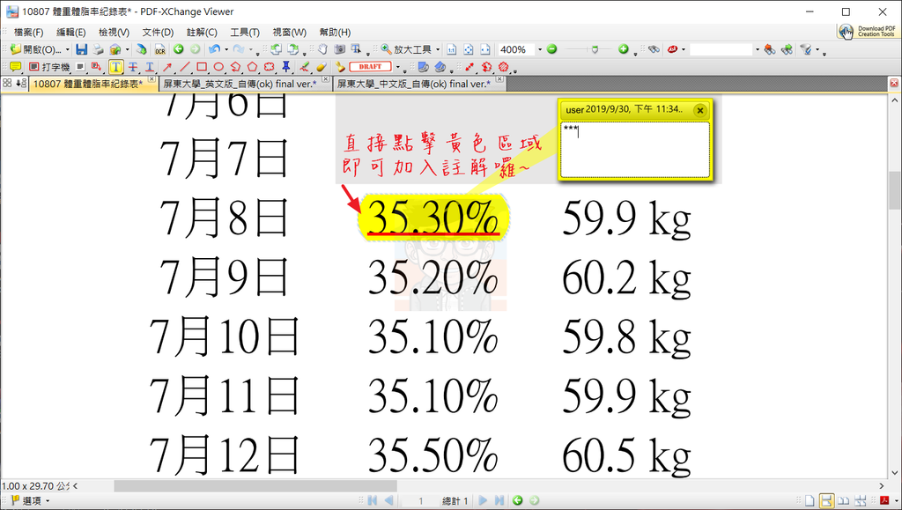The height and width of the screenshot is (510, 902).
Task: Toggle the Text Box tool button
Action: (80, 67)
